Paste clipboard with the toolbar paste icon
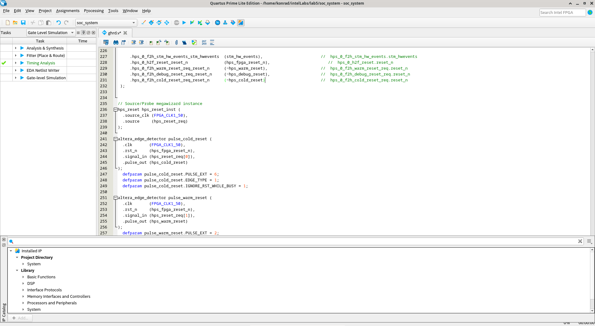 [x=48, y=23]
